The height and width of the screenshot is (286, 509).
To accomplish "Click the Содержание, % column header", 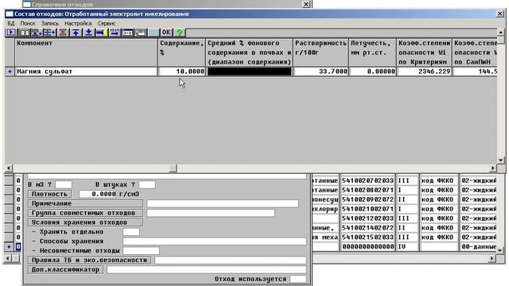I will tap(182, 52).
